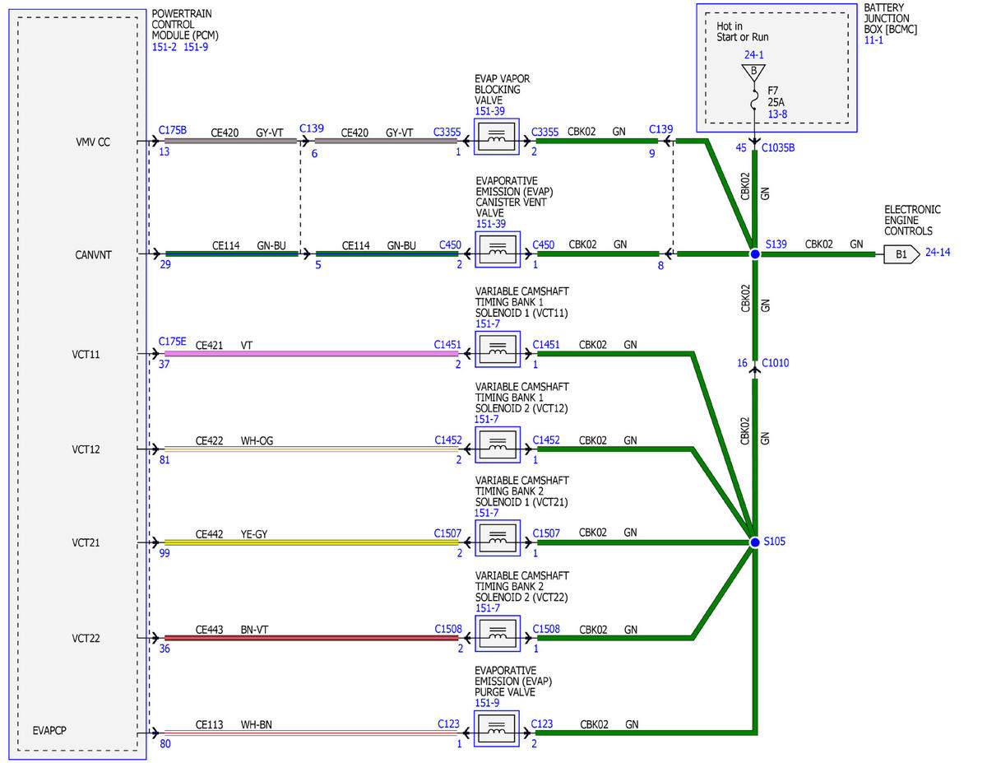Open the 151-2 reference under PCM

point(164,47)
